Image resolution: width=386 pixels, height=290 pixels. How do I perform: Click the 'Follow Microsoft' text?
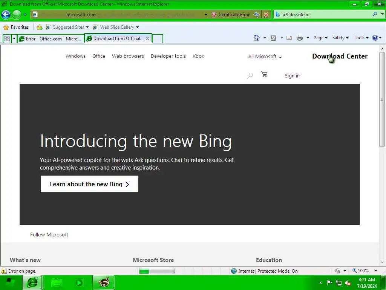point(49,234)
